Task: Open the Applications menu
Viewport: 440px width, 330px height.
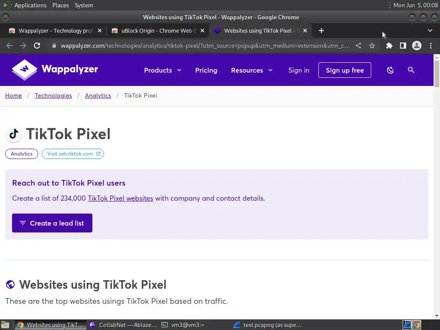Action: tap(31, 5)
